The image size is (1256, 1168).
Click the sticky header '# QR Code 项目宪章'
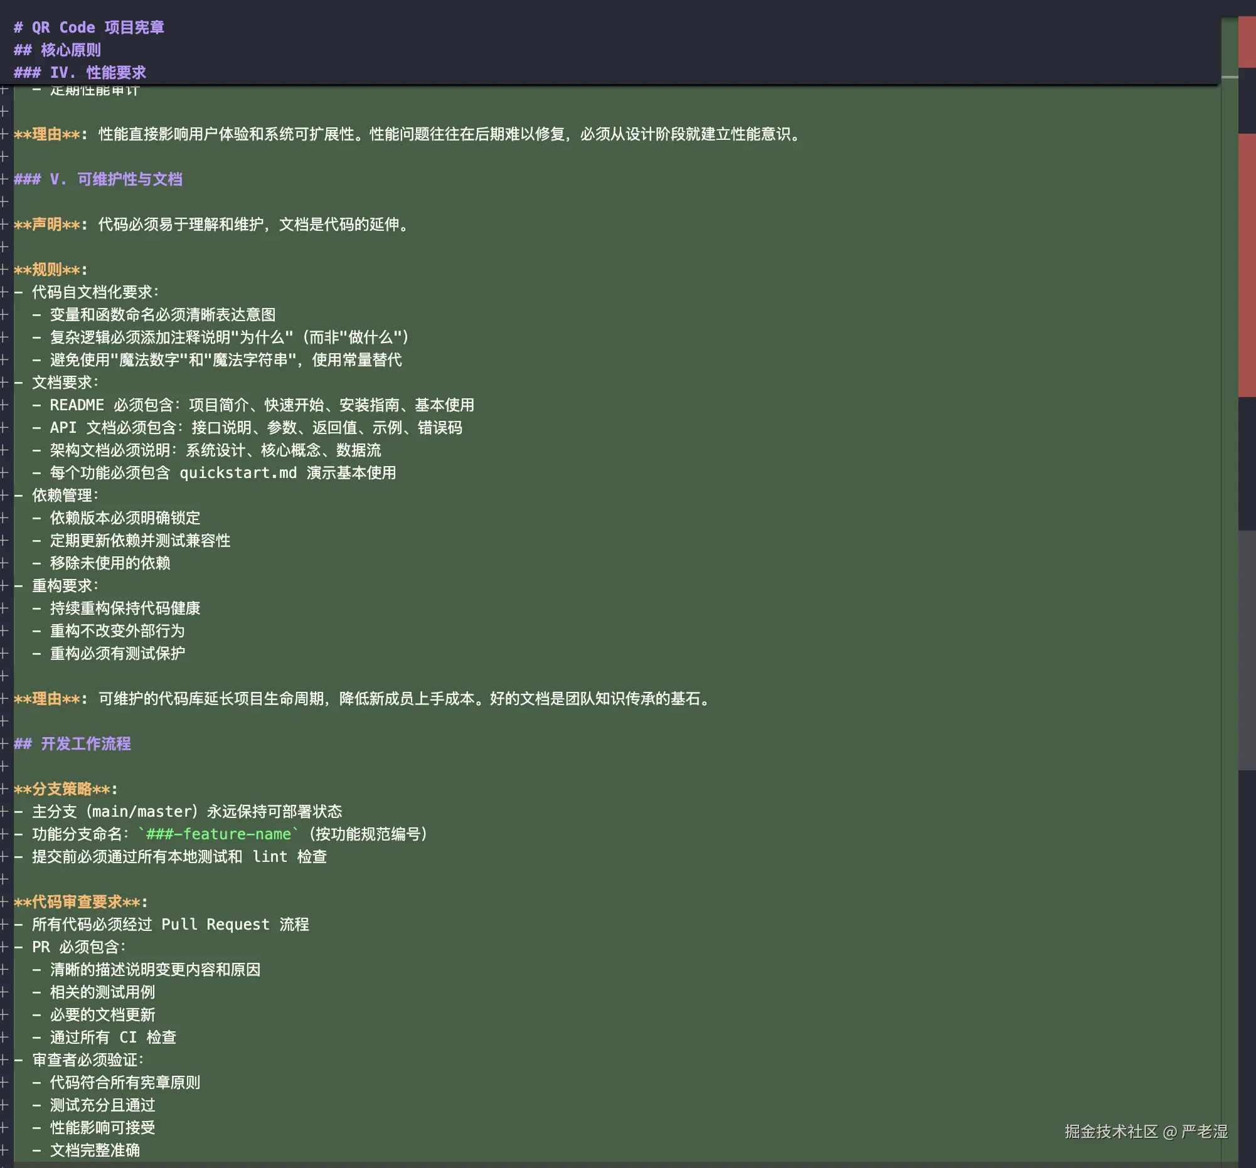[x=89, y=27]
